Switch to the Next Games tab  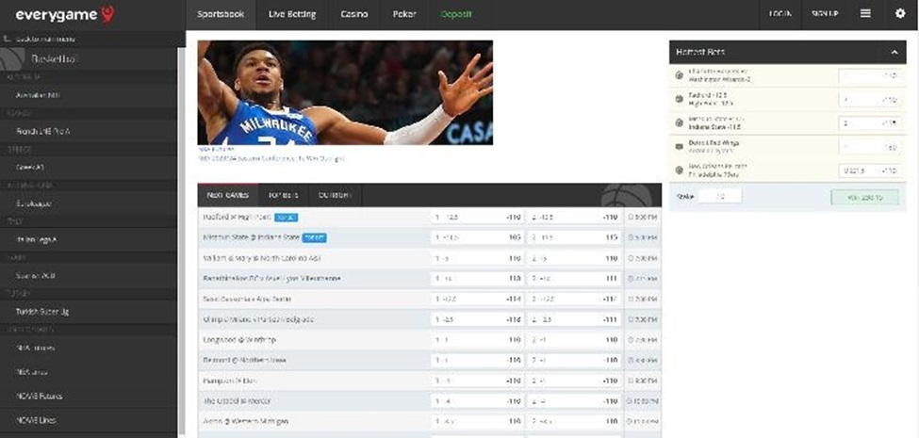(x=227, y=195)
